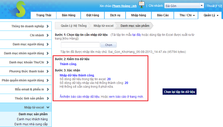Screen dimensions: 223x127
Task: Expand the Quản Lý menu
Action: (211, 15)
